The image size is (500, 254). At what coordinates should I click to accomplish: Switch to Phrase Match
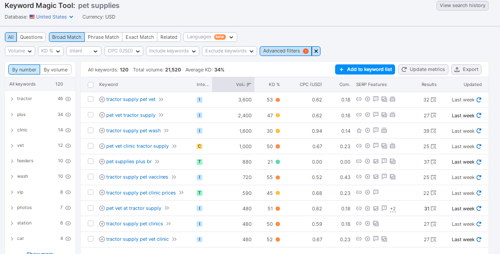click(103, 37)
